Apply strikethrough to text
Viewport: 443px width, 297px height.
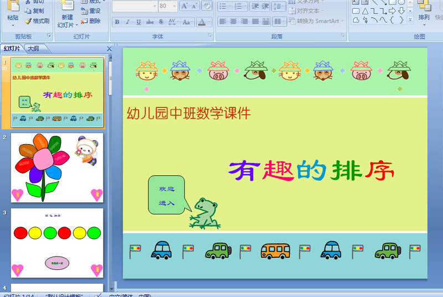pyautogui.click(x=150, y=22)
